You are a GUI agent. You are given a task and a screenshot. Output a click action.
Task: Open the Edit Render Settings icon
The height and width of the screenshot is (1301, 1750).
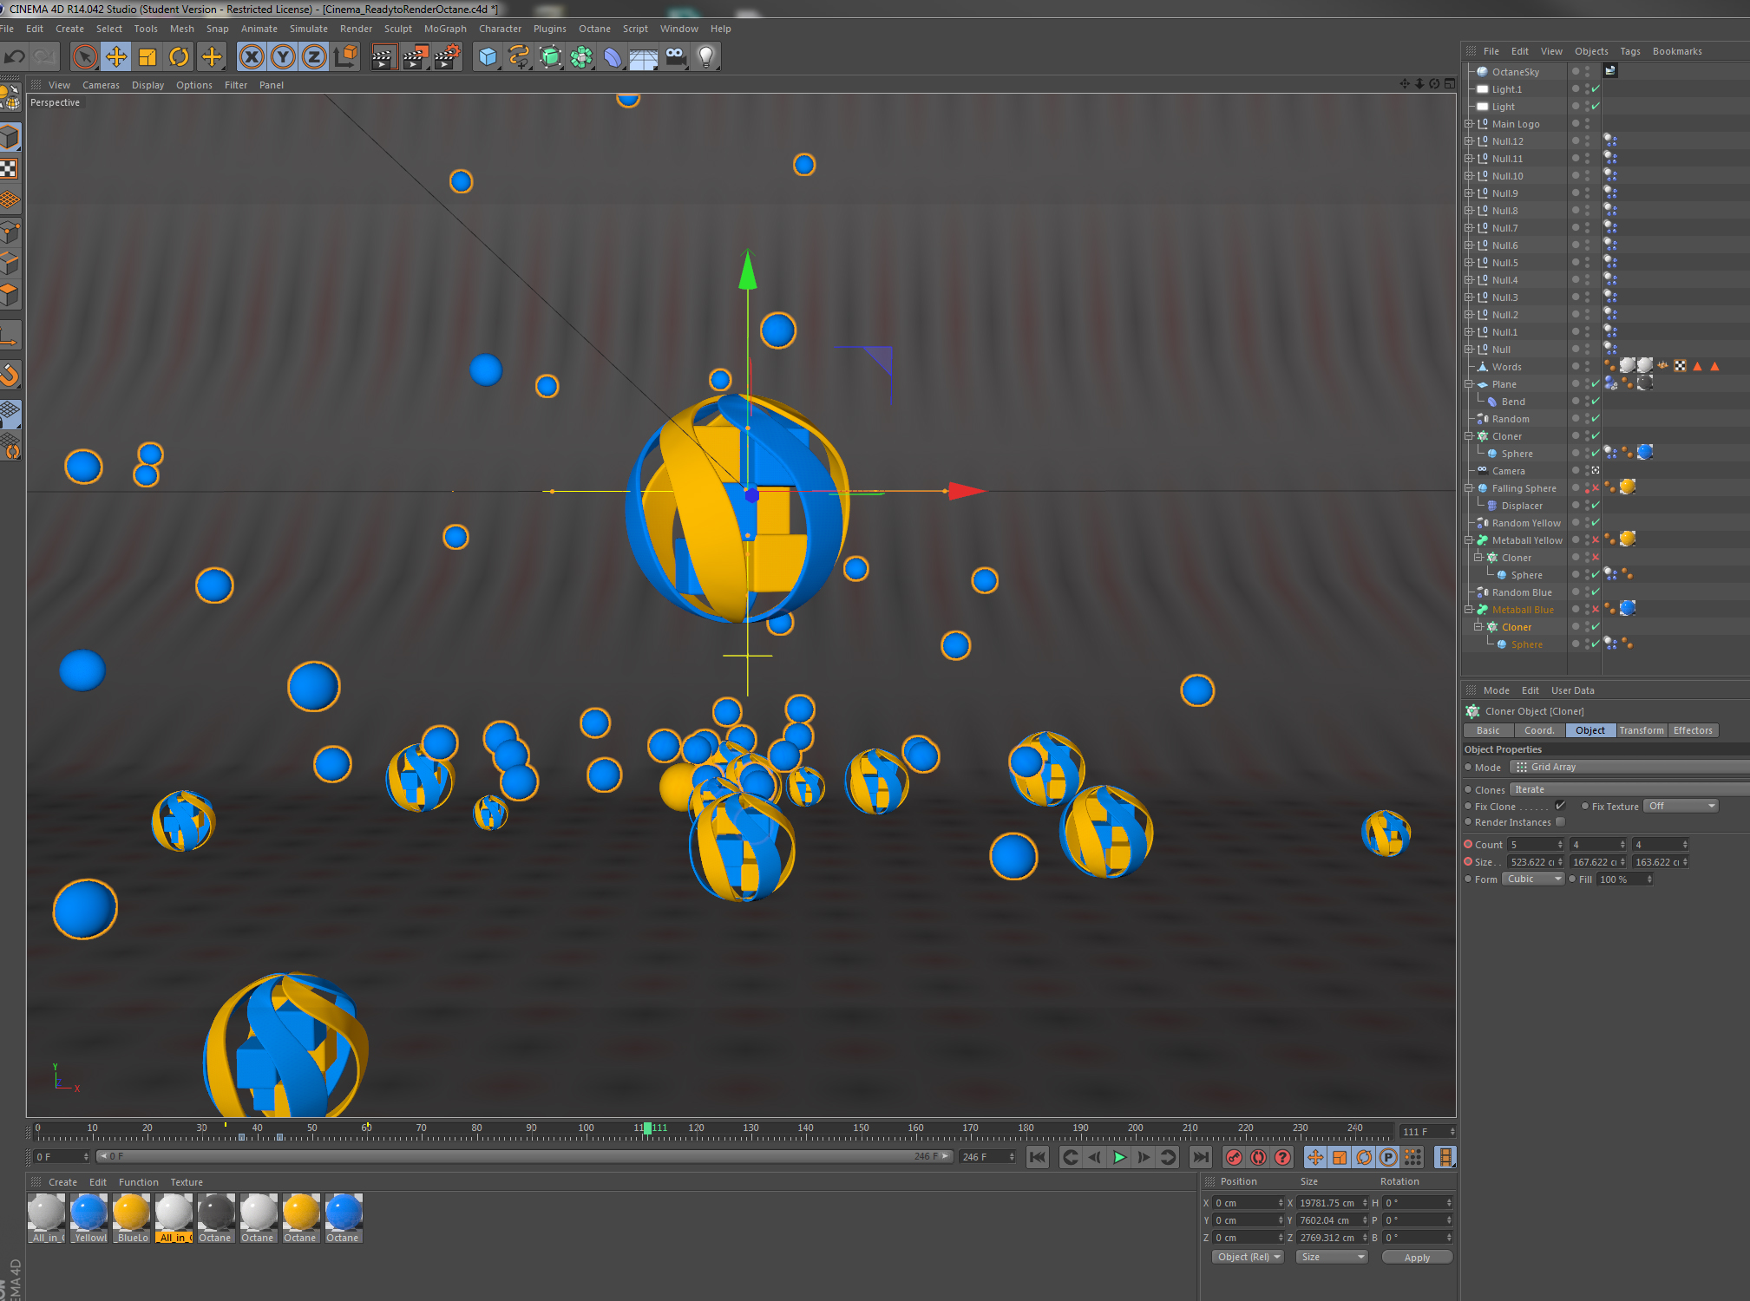pos(447,57)
